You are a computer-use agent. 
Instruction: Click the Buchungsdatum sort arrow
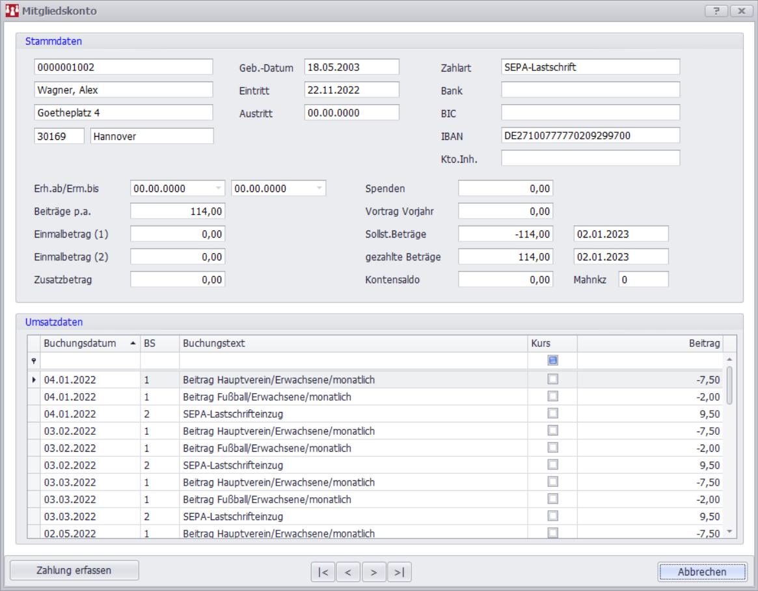point(133,343)
